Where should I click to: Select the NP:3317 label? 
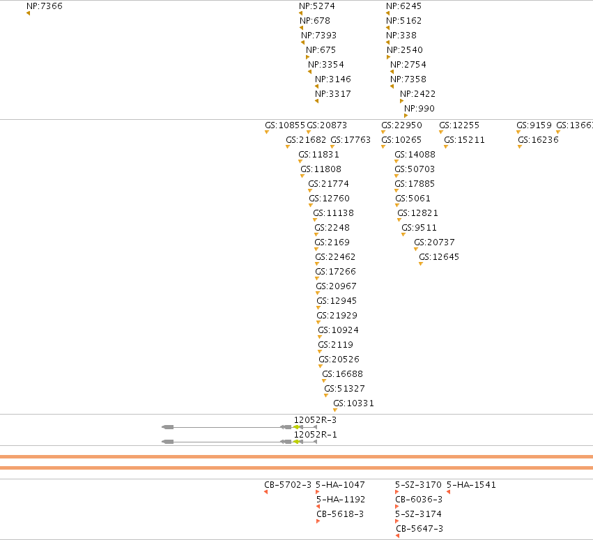pyautogui.click(x=333, y=94)
